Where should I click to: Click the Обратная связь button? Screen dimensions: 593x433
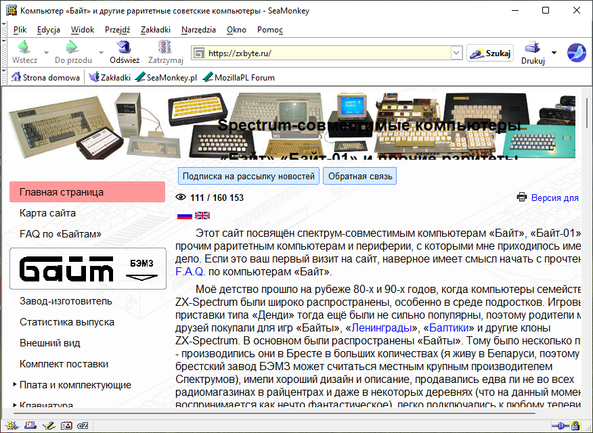pos(360,176)
